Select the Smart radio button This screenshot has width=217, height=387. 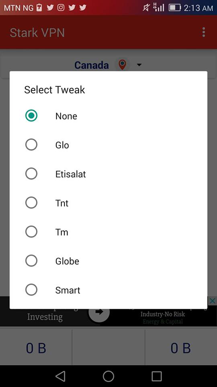coord(31,290)
